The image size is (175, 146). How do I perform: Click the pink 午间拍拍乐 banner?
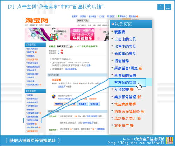[82, 34]
